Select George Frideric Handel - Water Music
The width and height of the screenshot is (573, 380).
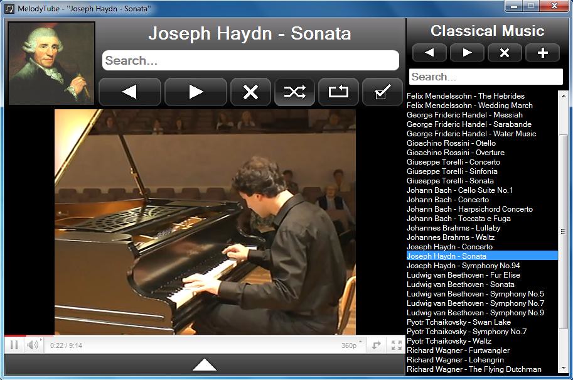(482, 134)
